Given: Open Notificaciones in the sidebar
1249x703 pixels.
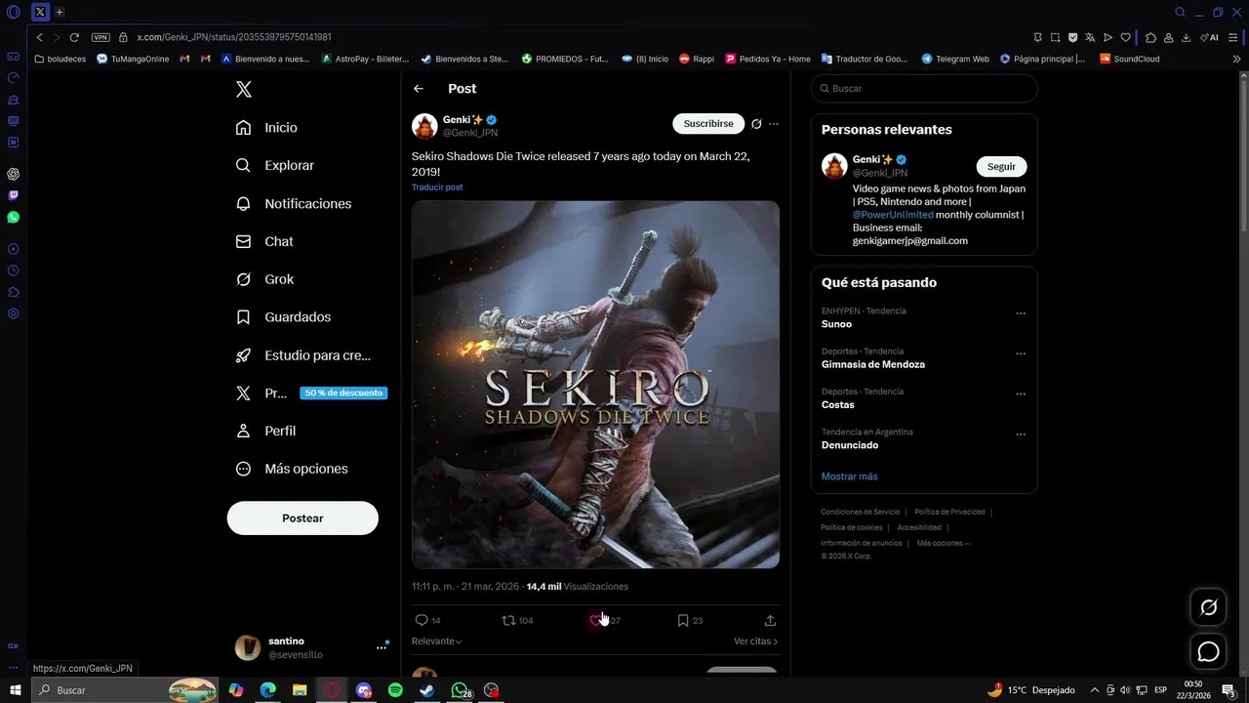Looking at the screenshot, I should [x=294, y=204].
